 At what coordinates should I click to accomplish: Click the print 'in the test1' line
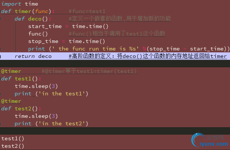(x=51, y=94)
